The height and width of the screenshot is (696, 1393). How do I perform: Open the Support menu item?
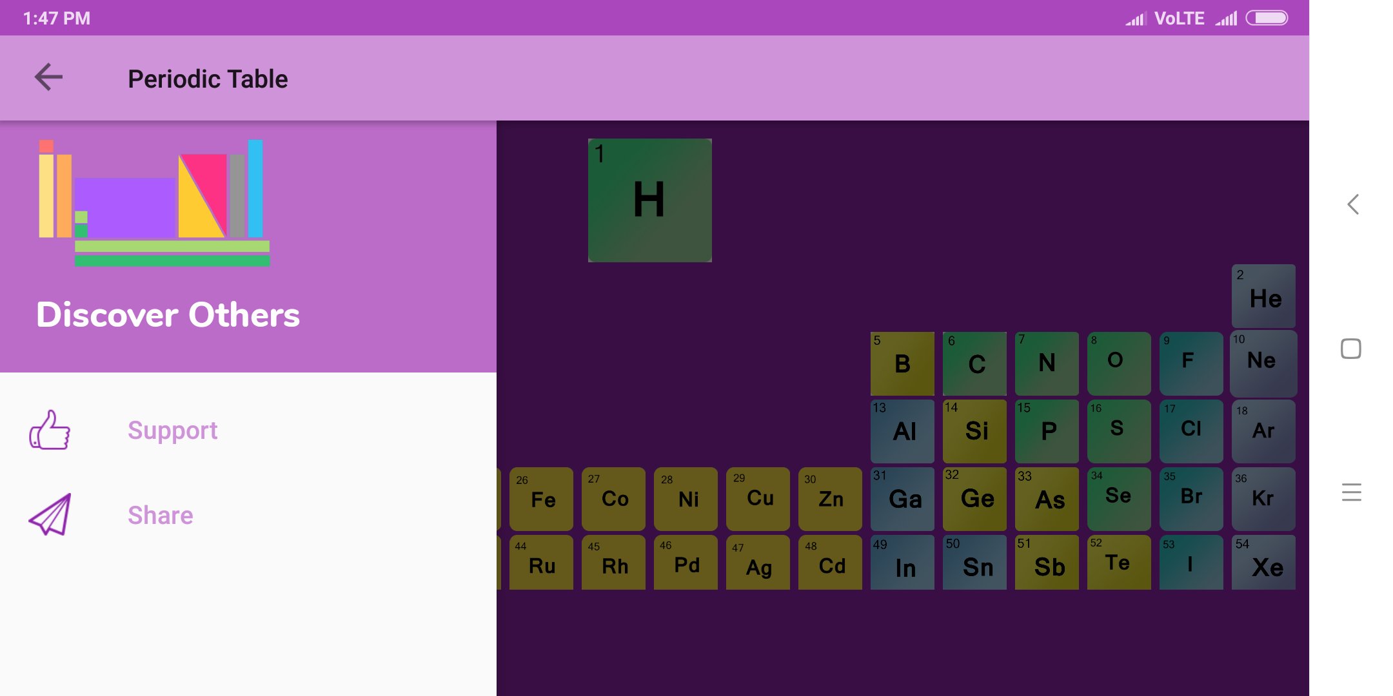[173, 430]
